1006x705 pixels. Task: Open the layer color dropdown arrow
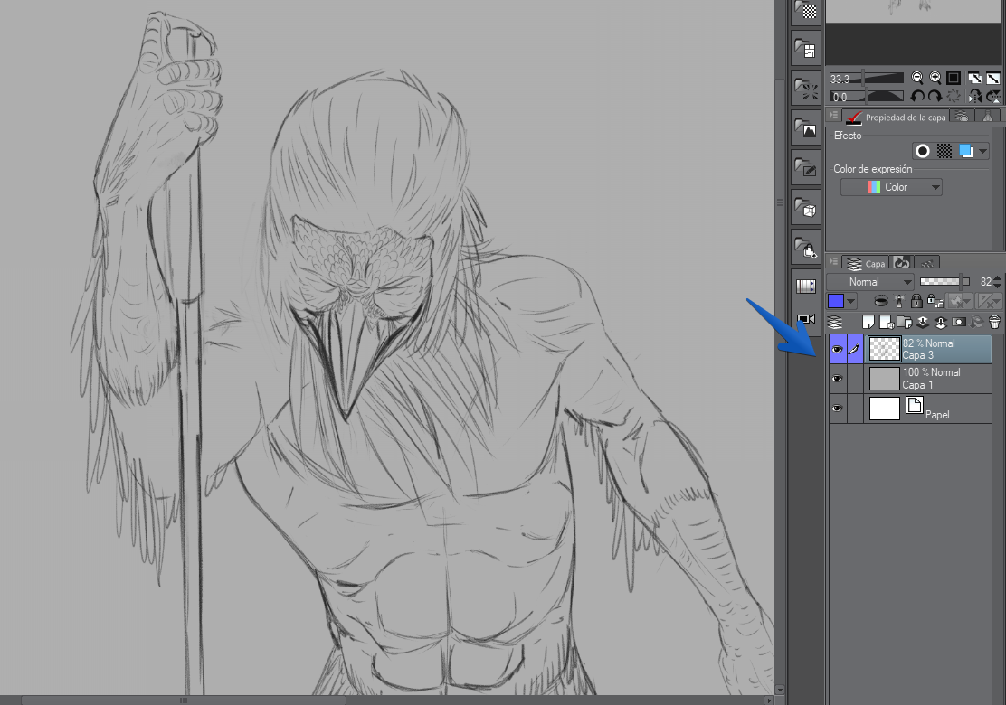click(x=851, y=302)
